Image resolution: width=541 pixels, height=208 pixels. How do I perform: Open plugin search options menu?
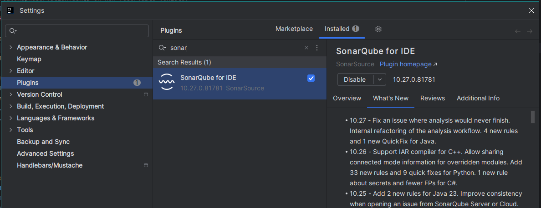[x=317, y=48]
